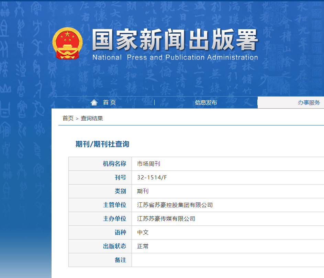This screenshot has height=278, width=324.
Task: Click the empty 备注 remarks value cell
Action: (227, 260)
